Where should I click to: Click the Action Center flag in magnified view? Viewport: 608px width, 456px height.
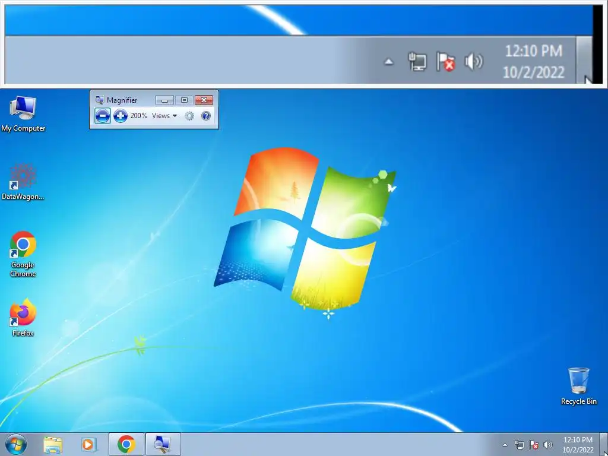point(445,62)
